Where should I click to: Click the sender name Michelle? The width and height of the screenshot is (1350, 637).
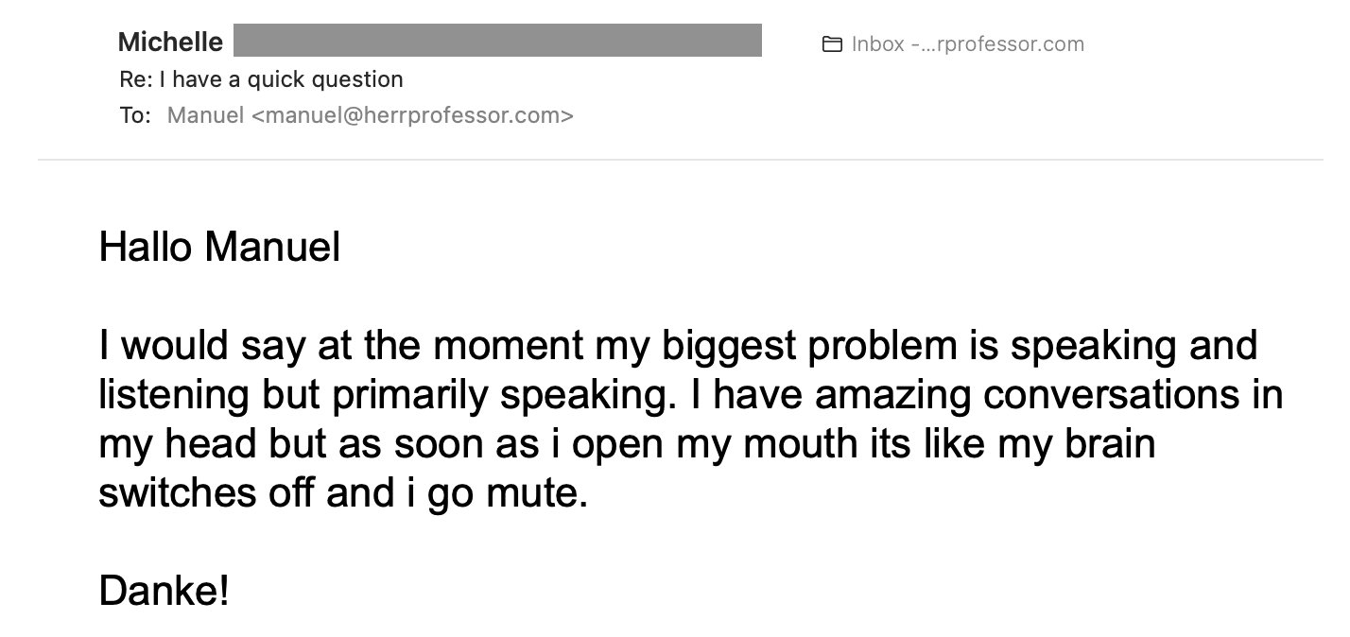(x=170, y=43)
